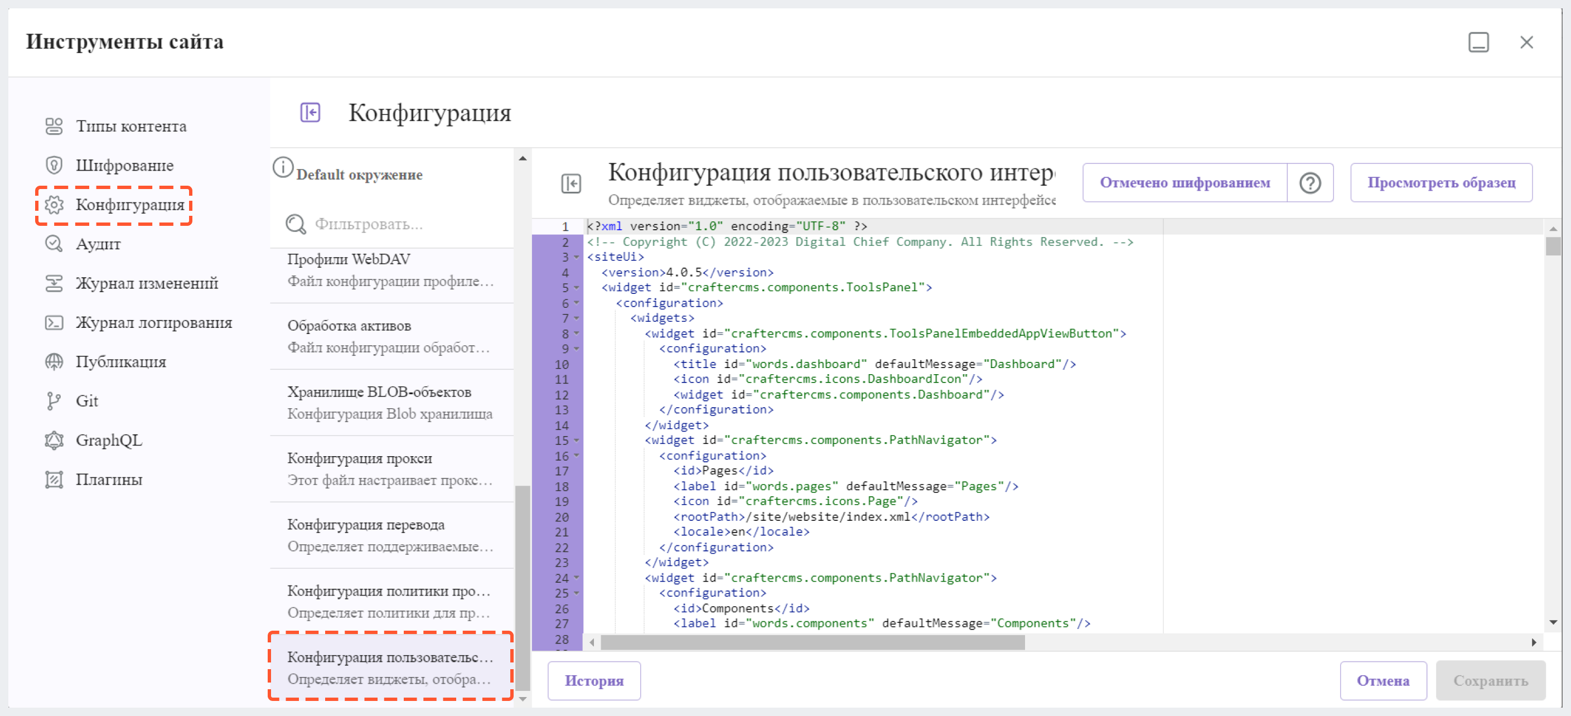Close the Инструменты сайта dialog
The width and height of the screenshot is (1571, 716).
coord(1526,42)
